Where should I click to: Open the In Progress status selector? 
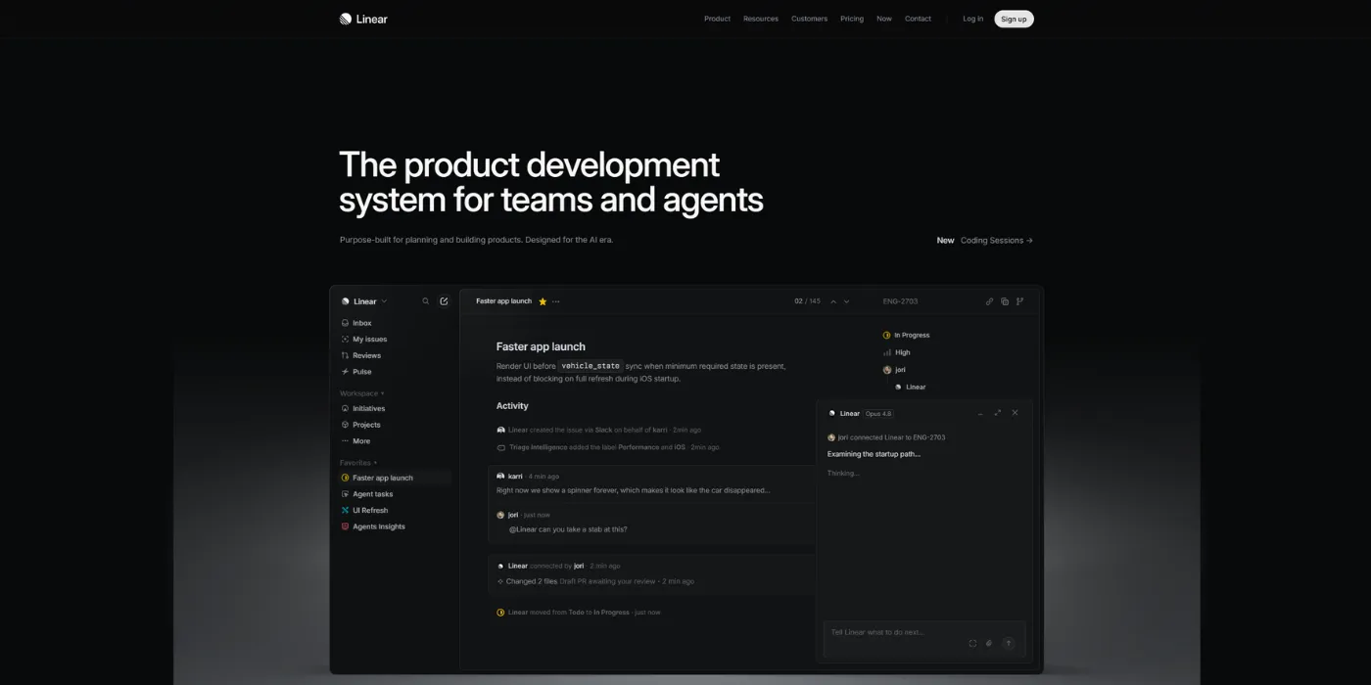point(907,336)
